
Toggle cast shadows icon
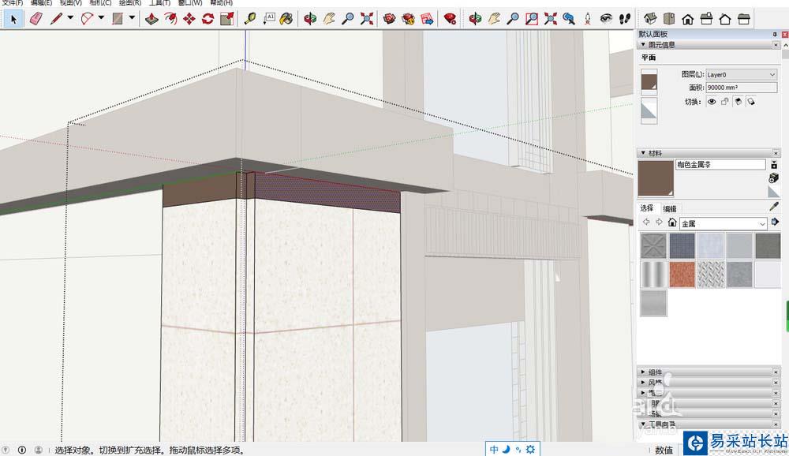tap(751, 101)
